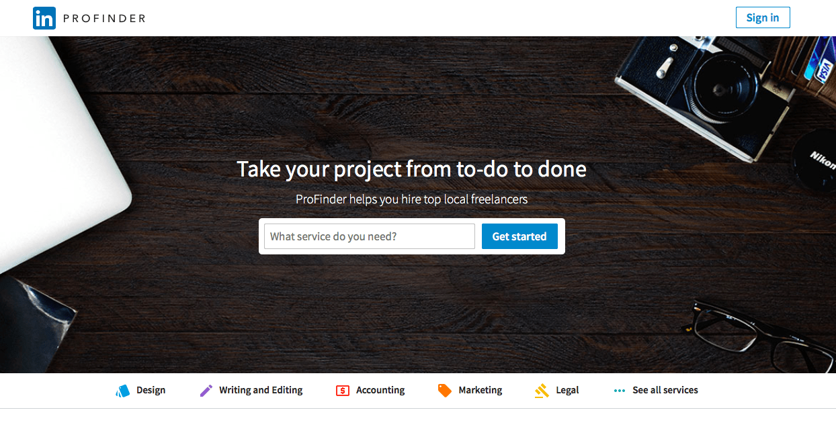
Task: Click the three-dots See all services icon
Action: [x=620, y=391]
